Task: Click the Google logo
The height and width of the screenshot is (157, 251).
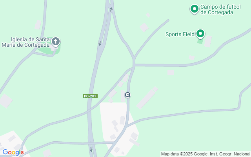Action: 13,152
